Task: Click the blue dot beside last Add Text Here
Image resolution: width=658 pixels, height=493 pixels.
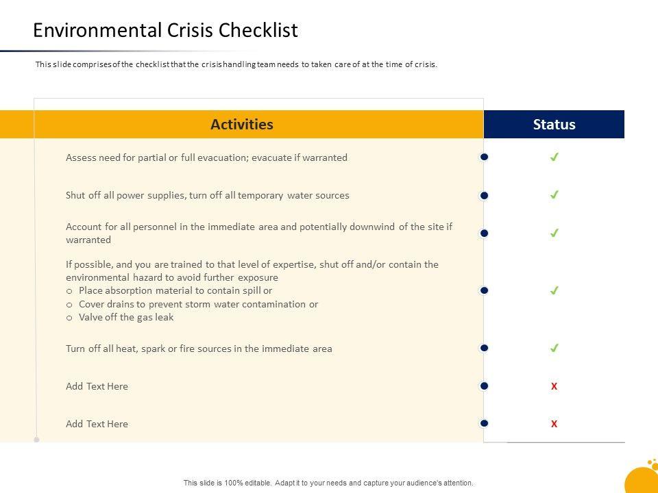Action: [484, 424]
